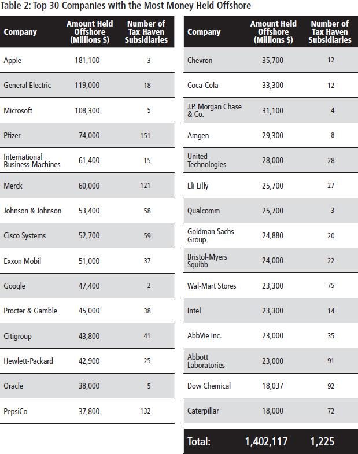The width and height of the screenshot is (358, 454).
Task: Select the Chevron company cell
Action: pos(200,60)
